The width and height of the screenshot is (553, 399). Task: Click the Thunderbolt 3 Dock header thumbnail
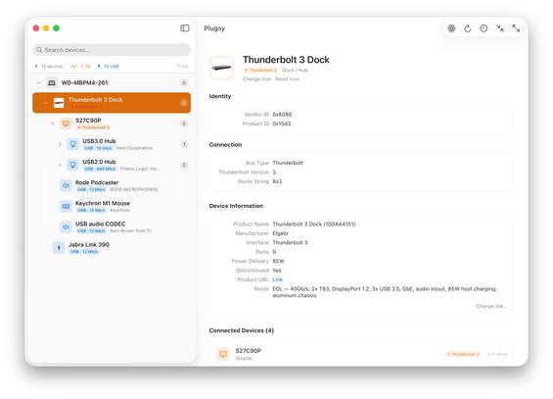coord(222,68)
